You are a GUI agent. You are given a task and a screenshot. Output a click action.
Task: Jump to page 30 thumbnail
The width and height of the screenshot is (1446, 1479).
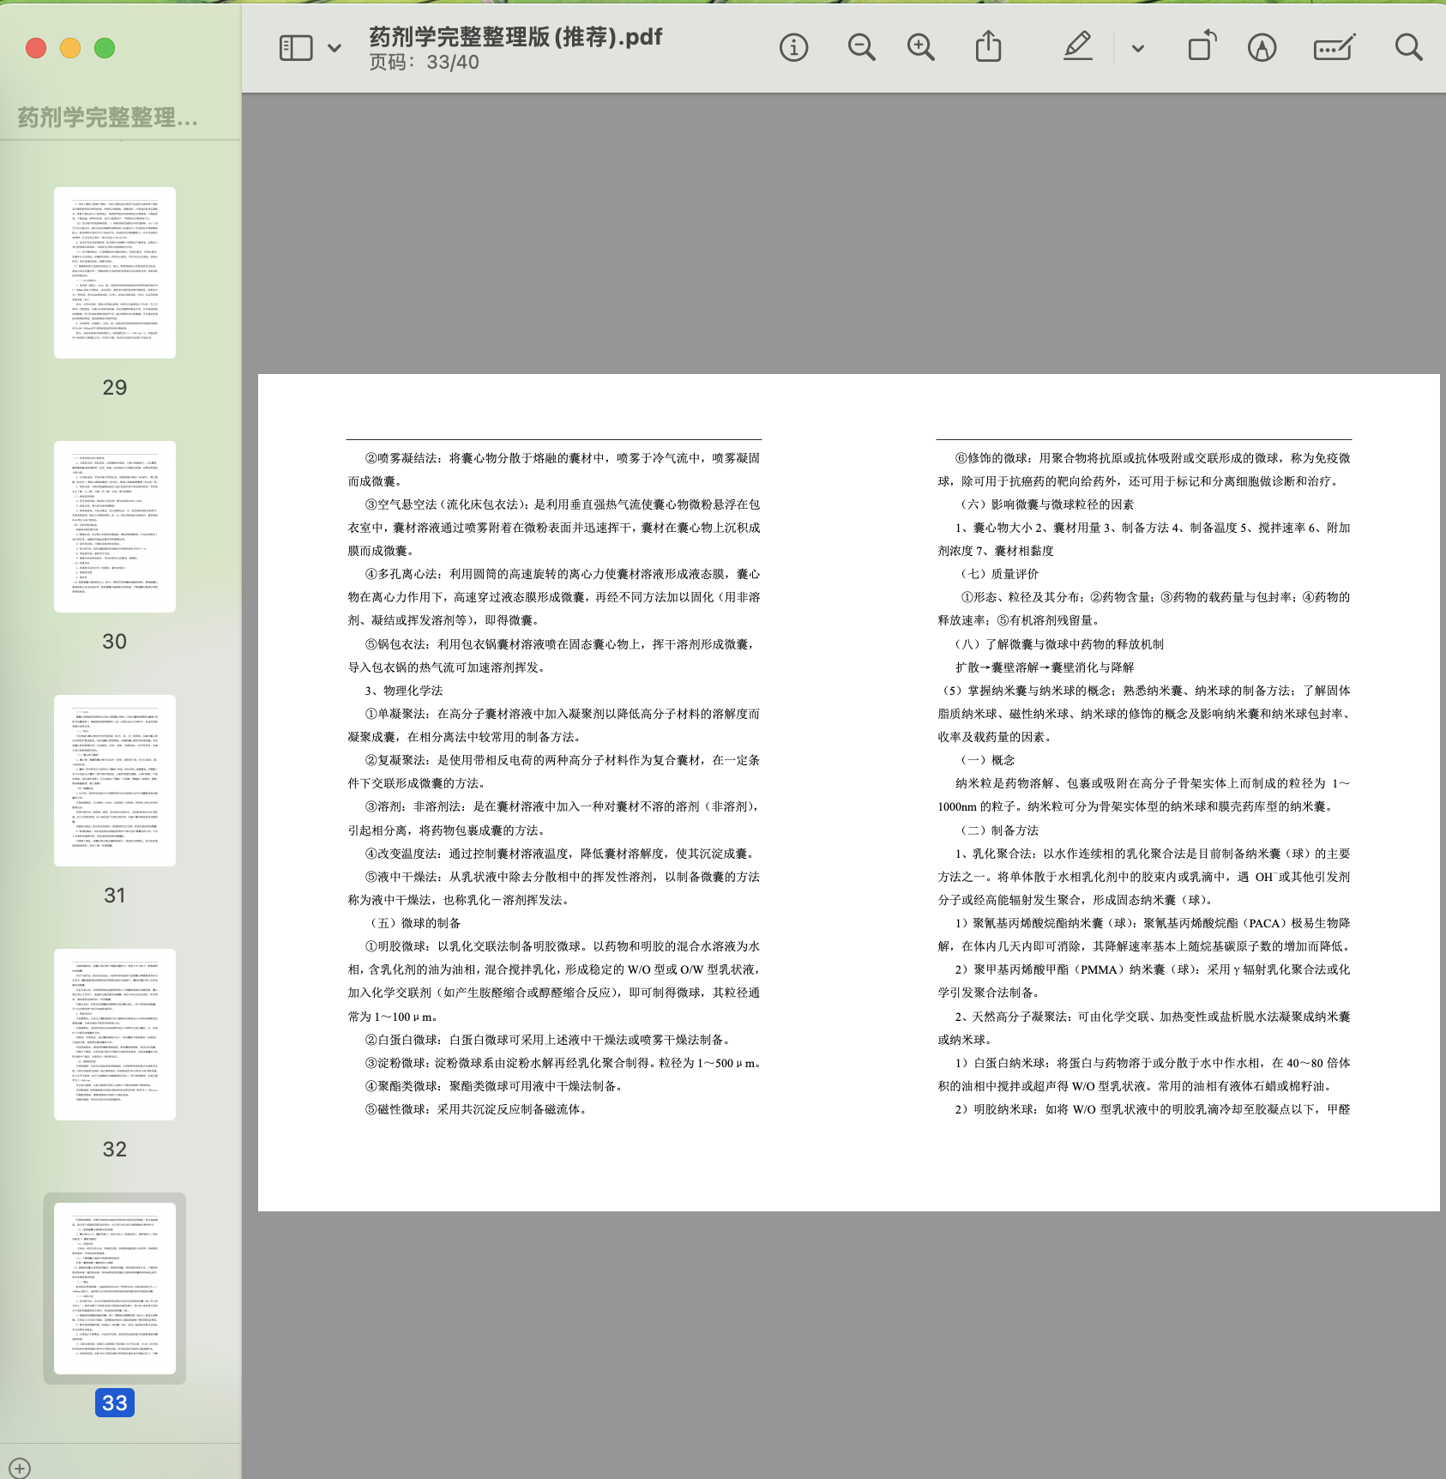coord(115,527)
